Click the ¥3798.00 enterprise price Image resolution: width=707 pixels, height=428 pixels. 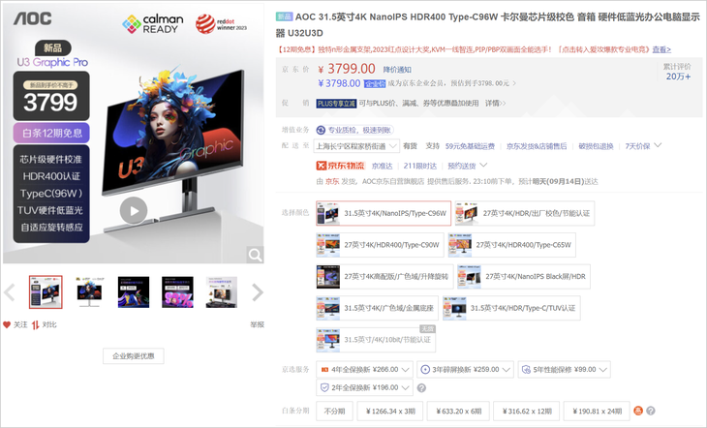point(339,83)
